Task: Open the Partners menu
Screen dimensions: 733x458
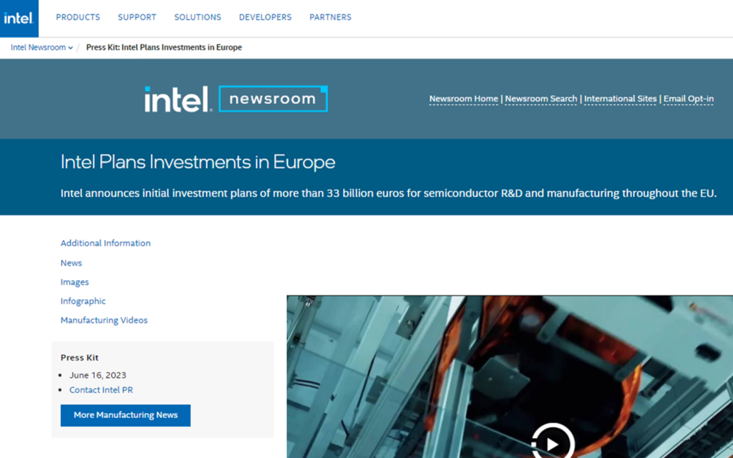Action: click(x=331, y=17)
